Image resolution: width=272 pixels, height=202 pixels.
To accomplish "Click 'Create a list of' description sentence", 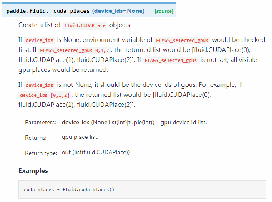I will 40,25.
